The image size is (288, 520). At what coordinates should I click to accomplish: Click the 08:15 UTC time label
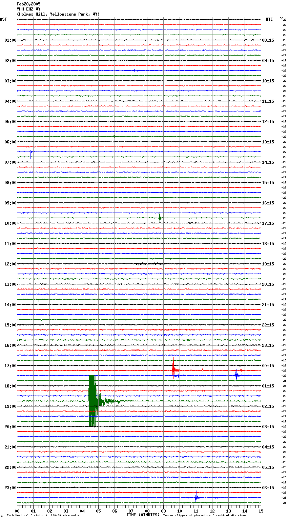click(x=268, y=40)
